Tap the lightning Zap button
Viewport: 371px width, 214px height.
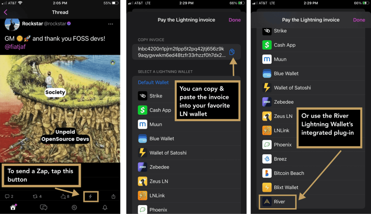coord(91,197)
